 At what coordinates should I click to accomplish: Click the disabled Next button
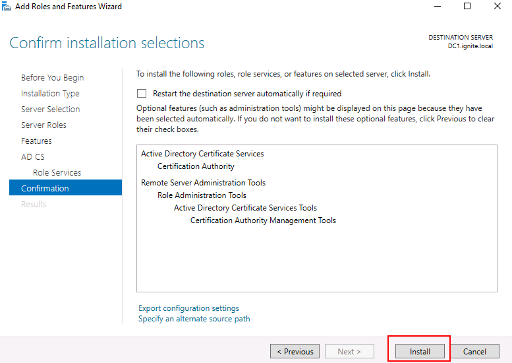(x=349, y=351)
